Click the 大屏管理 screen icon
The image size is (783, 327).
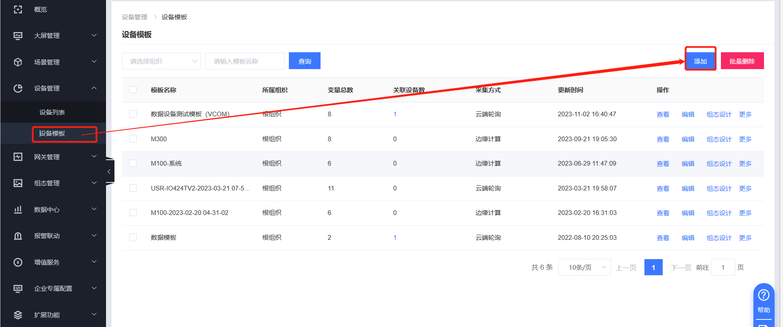pos(18,36)
